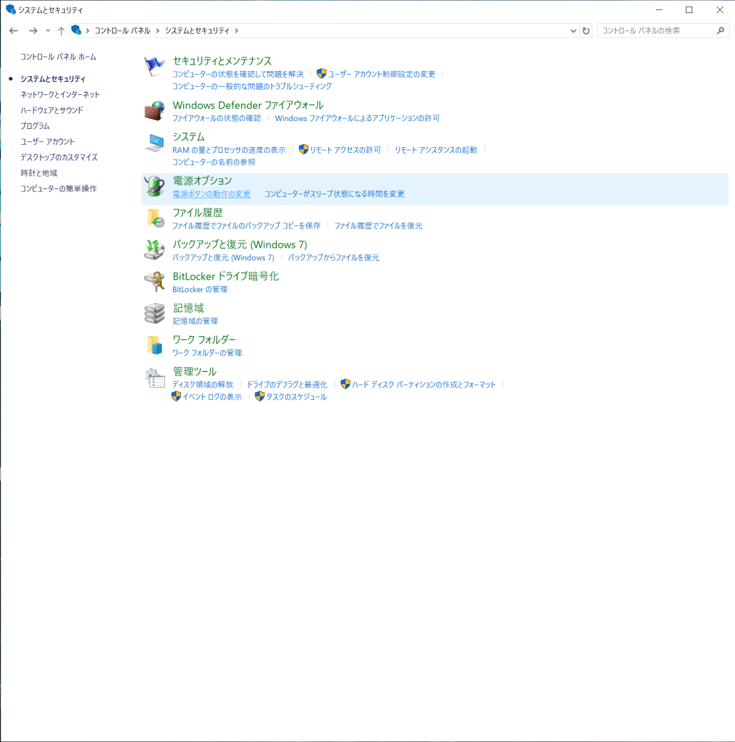Click the Security and Maintenance flag icon
The width and height of the screenshot is (735, 742).
[154, 67]
